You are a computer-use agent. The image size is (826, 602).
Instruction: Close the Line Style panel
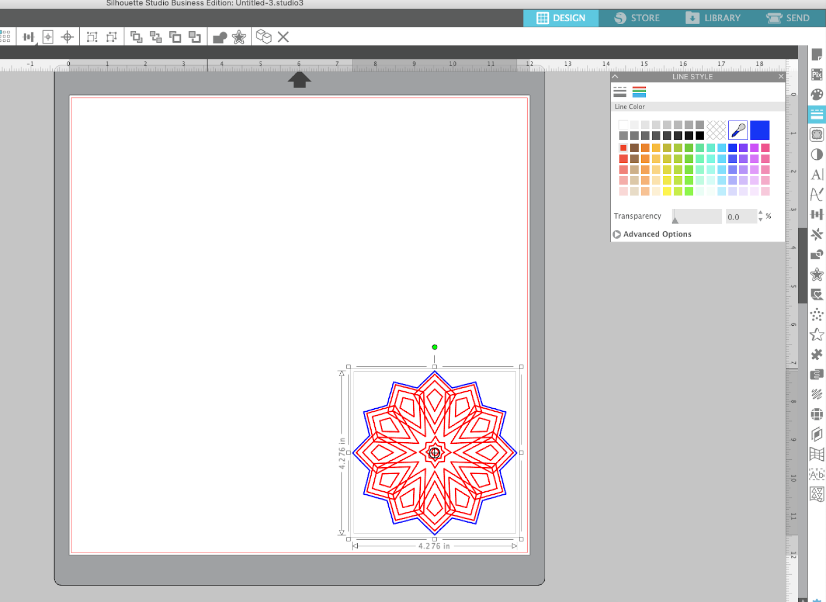[x=781, y=76]
